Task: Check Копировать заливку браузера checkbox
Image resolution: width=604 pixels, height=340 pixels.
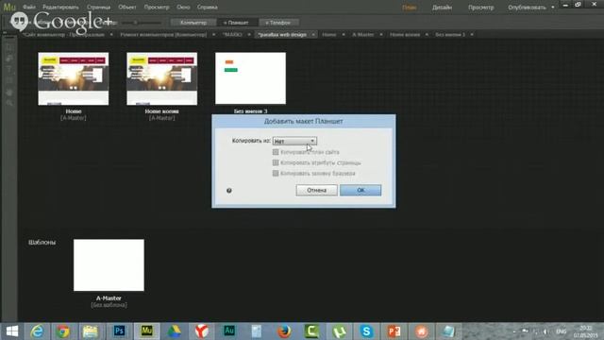Action: pos(276,174)
